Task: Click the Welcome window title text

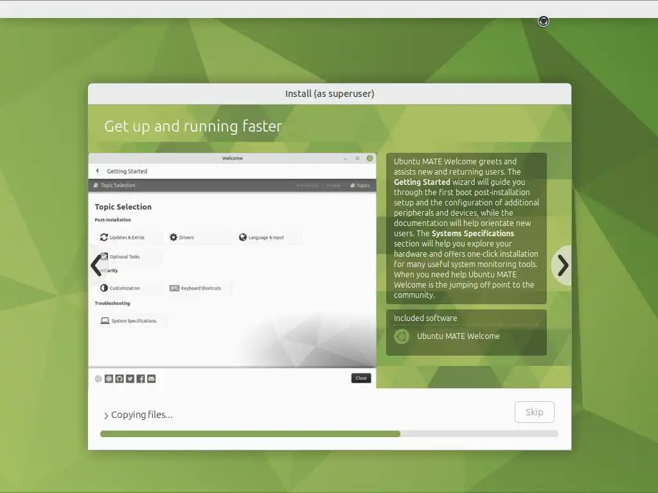Action: click(x=233, y=158)
